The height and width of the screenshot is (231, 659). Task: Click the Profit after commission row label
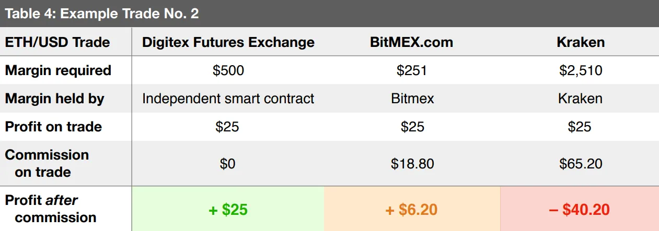coord(51,209)
